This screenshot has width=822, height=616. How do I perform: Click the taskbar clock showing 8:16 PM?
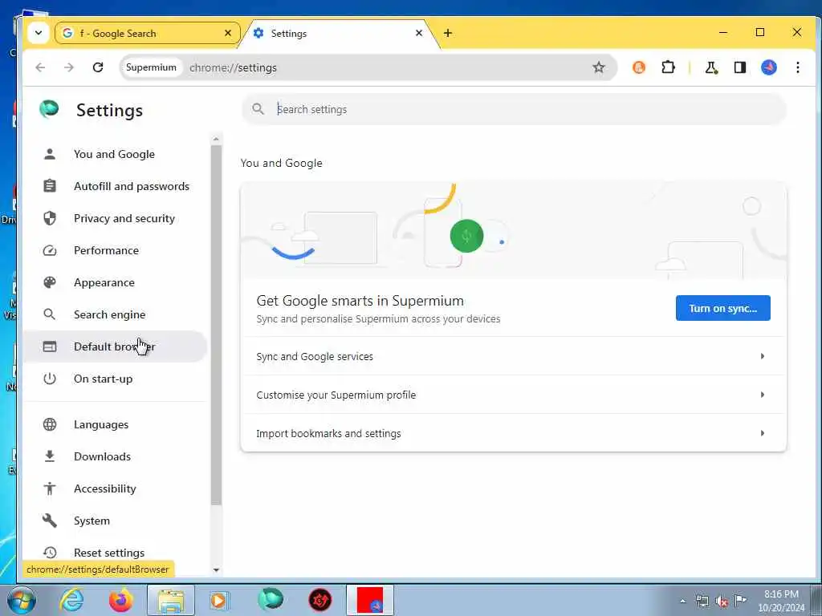click(781, 601)
